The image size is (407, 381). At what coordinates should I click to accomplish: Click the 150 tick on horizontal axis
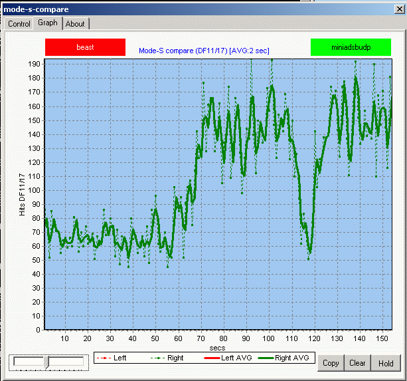382,338
